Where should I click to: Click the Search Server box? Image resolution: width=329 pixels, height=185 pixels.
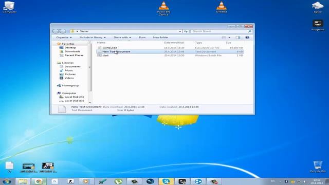[220, 31]
